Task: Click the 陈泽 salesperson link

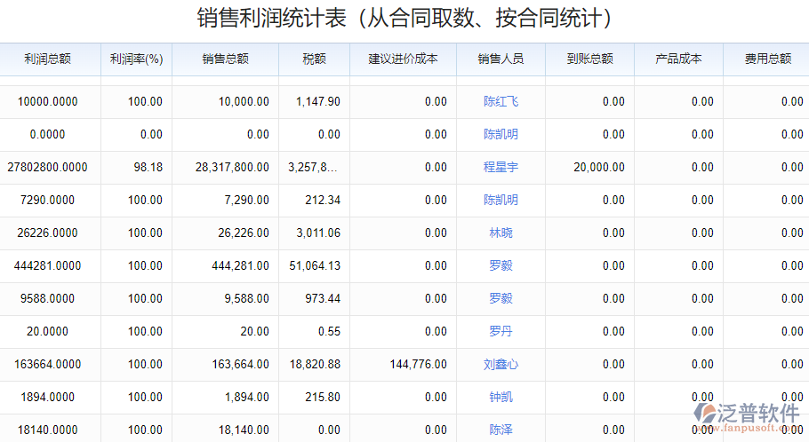Action: pyautogui.click(x=501, y=430)
